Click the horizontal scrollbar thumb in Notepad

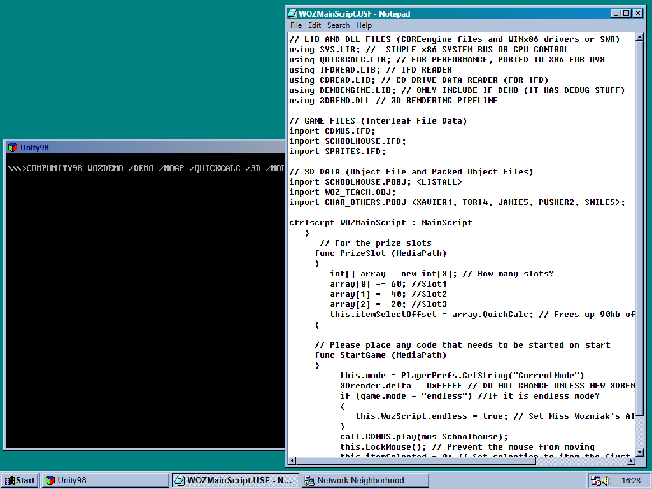click(x=416, y=460)
